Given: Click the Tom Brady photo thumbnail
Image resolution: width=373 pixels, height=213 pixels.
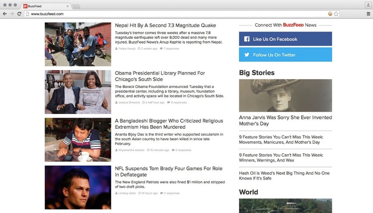Looking at the screenshot, I should [x=78, y=187].
